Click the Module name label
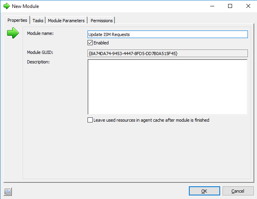The width and height of the screenshot is (257, 199). pos(40,33)
